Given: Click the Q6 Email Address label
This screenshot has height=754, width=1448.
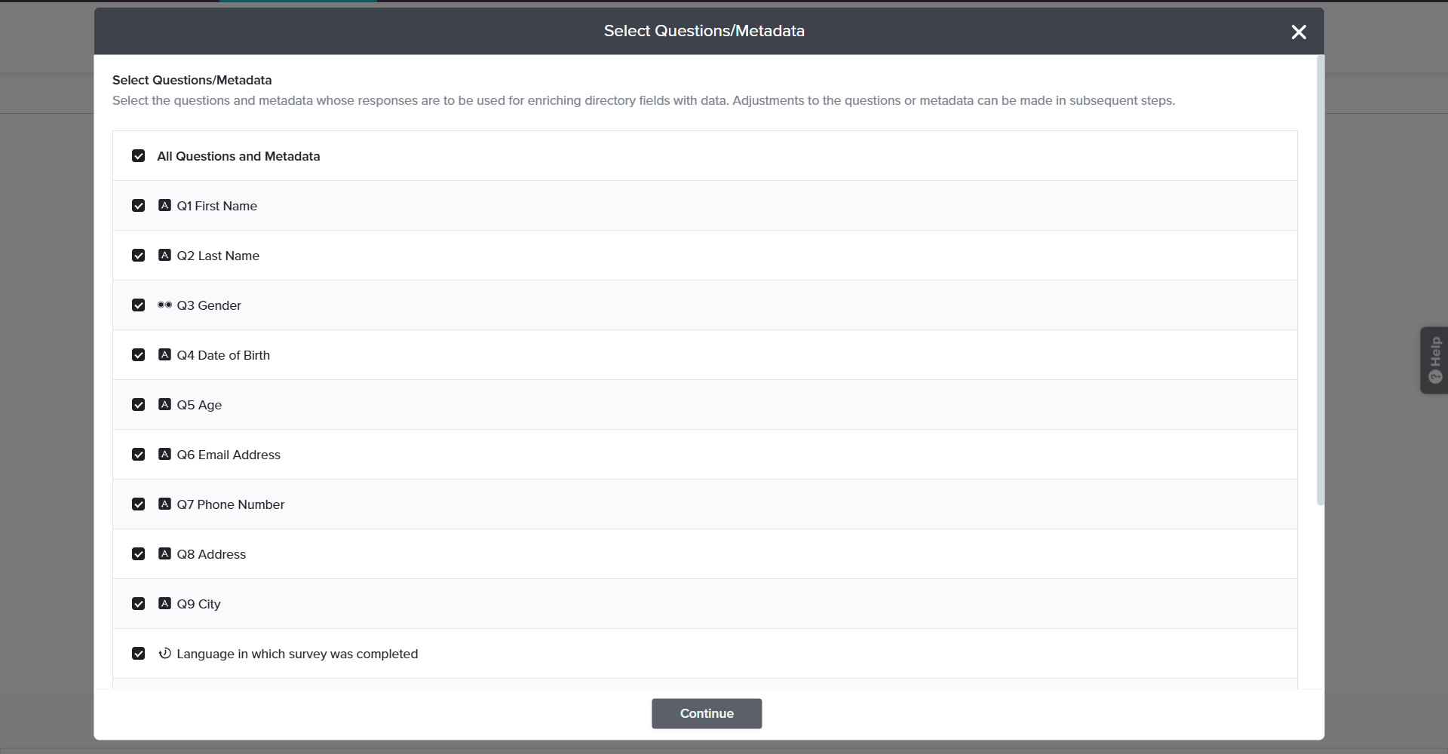Looking at the screenshot, I should click(x=229, y=455).
